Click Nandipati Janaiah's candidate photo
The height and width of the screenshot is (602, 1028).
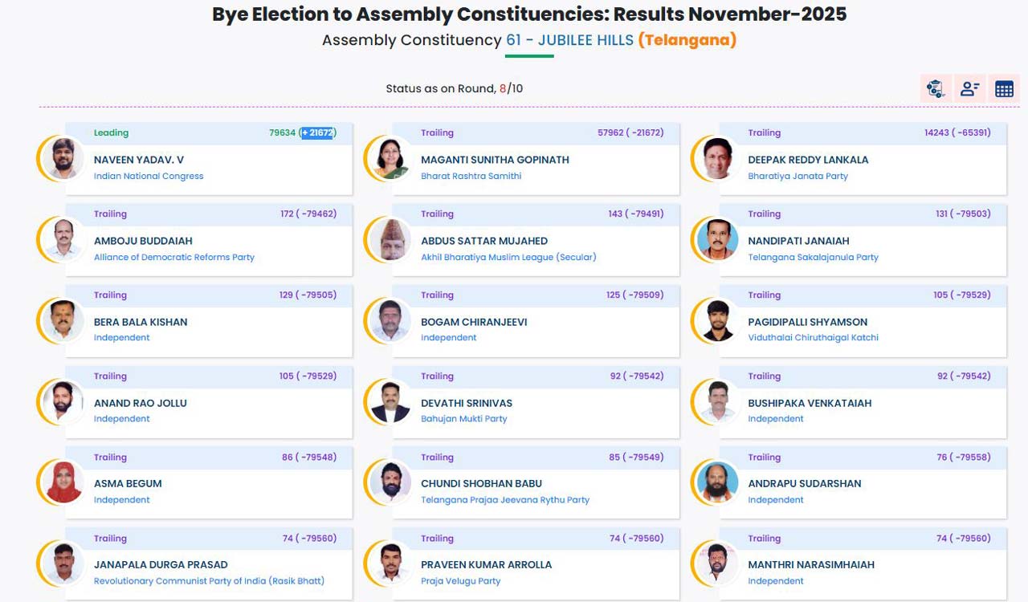pos(716,240)
